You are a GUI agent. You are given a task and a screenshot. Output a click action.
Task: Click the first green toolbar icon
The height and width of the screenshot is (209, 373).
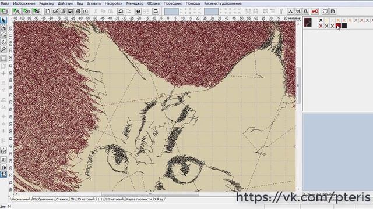4,11
